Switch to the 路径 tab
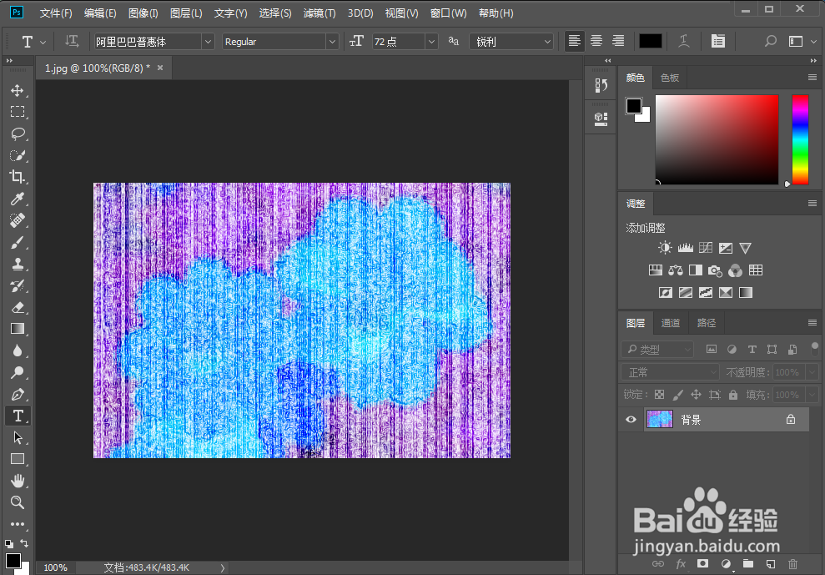 pyautogui.click(x=706, y=323)
